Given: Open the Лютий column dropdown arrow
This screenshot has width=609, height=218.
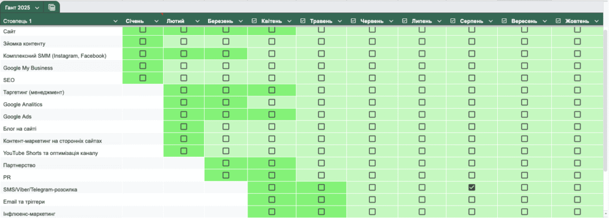Looking at the screenshot, I should click(x=197, y=21).
